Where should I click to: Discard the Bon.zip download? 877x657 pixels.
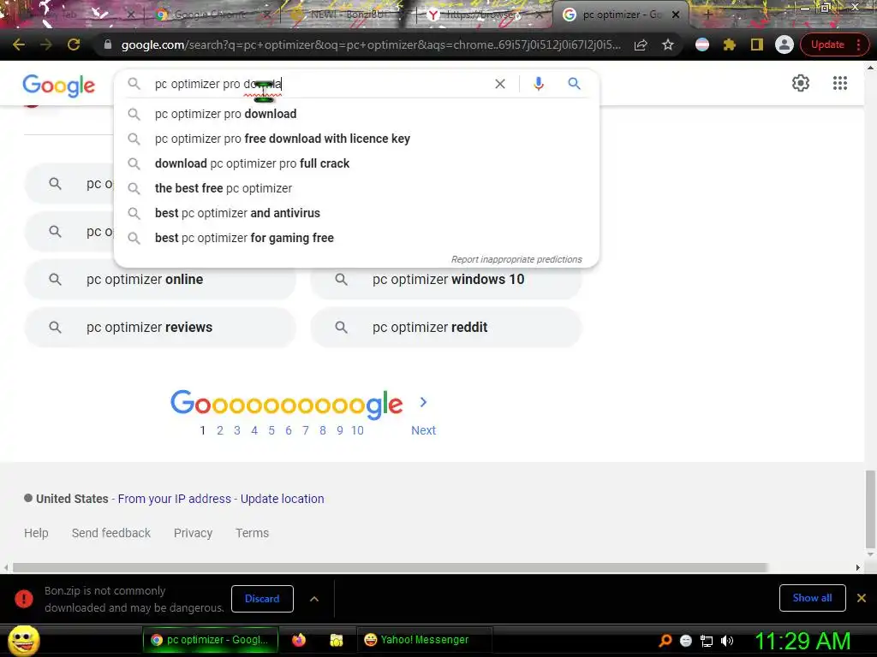(262, 598)
